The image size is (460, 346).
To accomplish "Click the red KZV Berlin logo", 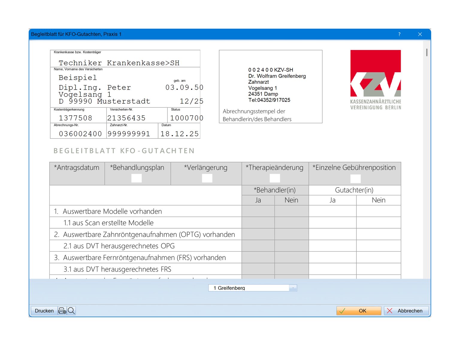I will pos(376,80).
